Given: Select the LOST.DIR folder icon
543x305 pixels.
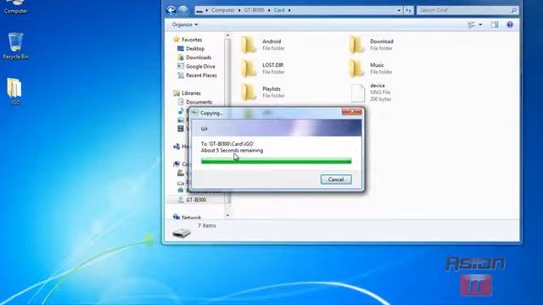Looking at the screenshot, I should point(249,69).
